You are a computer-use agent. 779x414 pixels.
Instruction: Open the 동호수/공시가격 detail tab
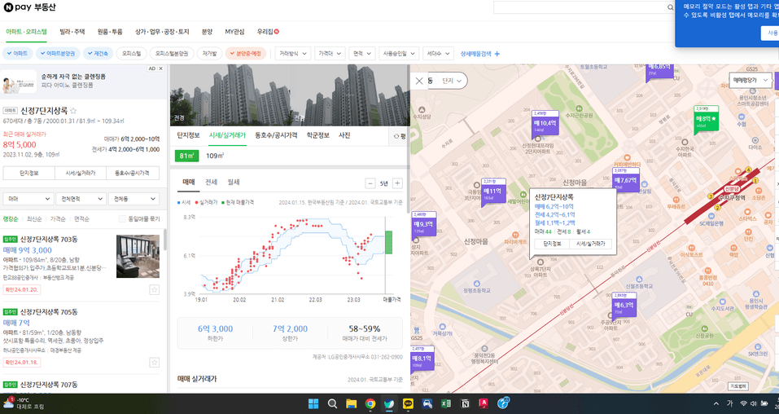click(276, 135)
